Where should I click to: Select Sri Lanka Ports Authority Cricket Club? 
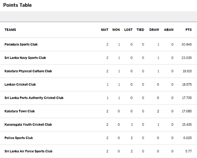(34, 98)
